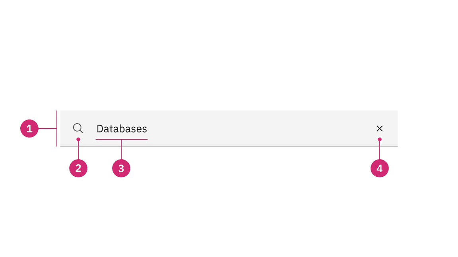
Task: Click the magnifier search icon
Action: 78,128
